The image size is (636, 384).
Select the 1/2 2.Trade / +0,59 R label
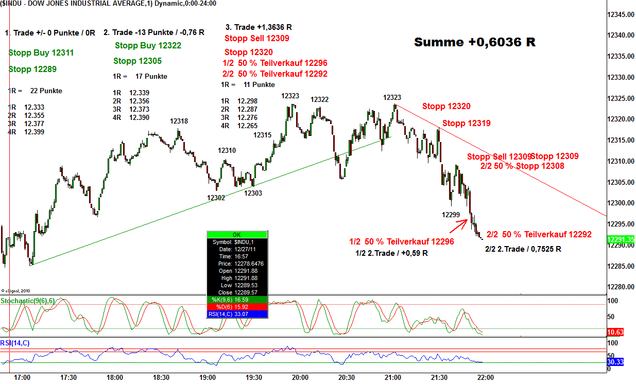[391, 253]
